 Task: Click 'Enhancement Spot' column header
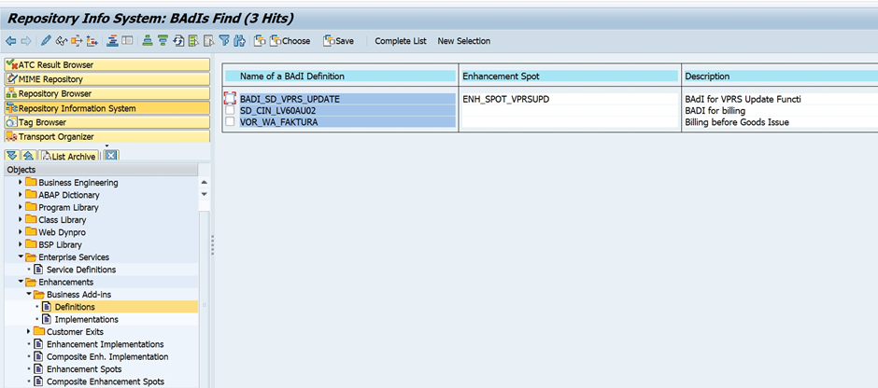570,76
